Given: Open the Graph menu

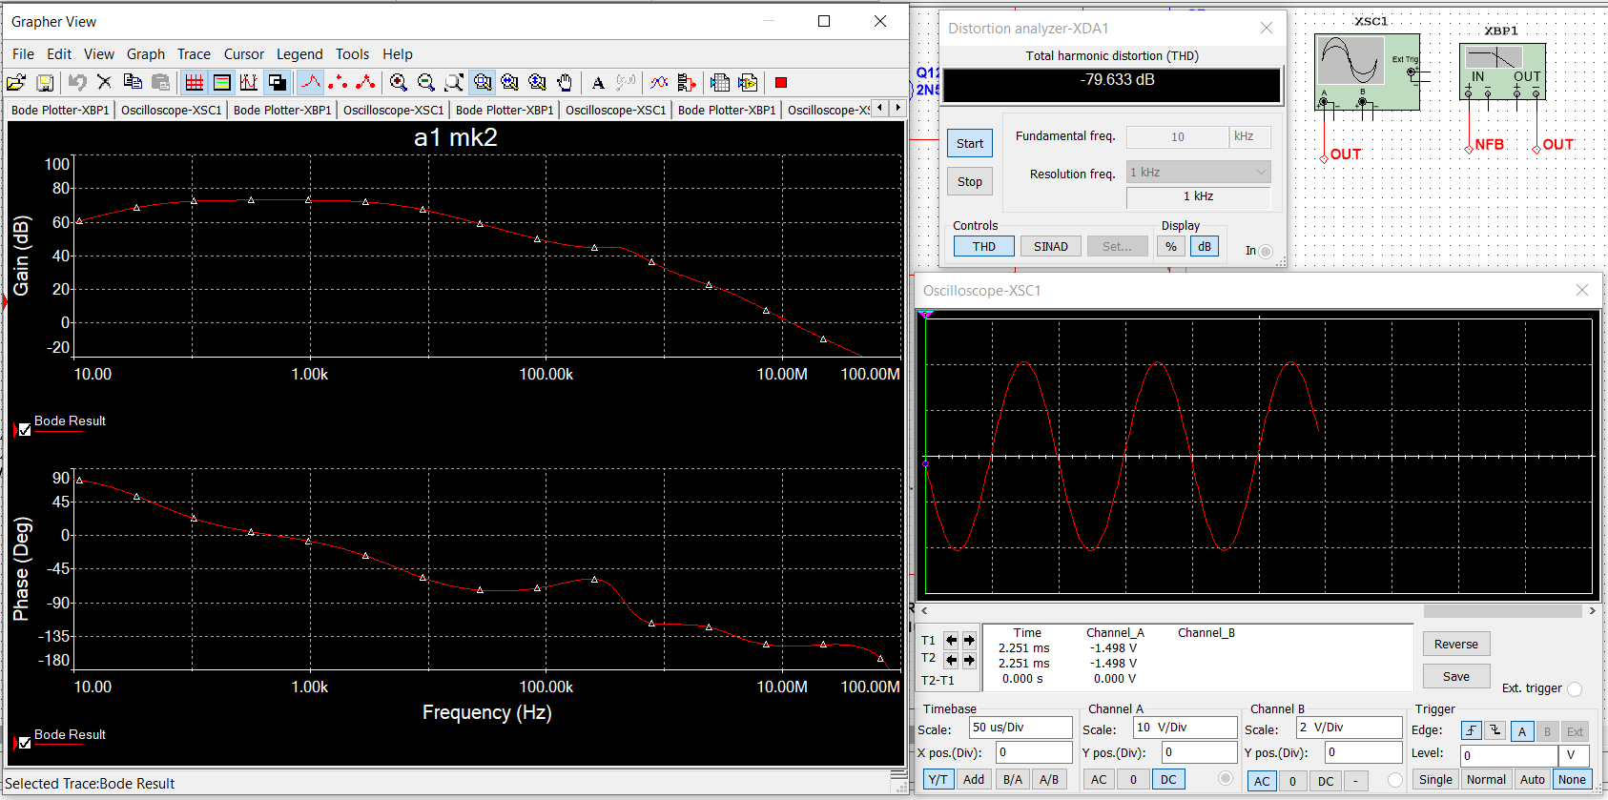Looking at the screenshot, I should (146, 54).
